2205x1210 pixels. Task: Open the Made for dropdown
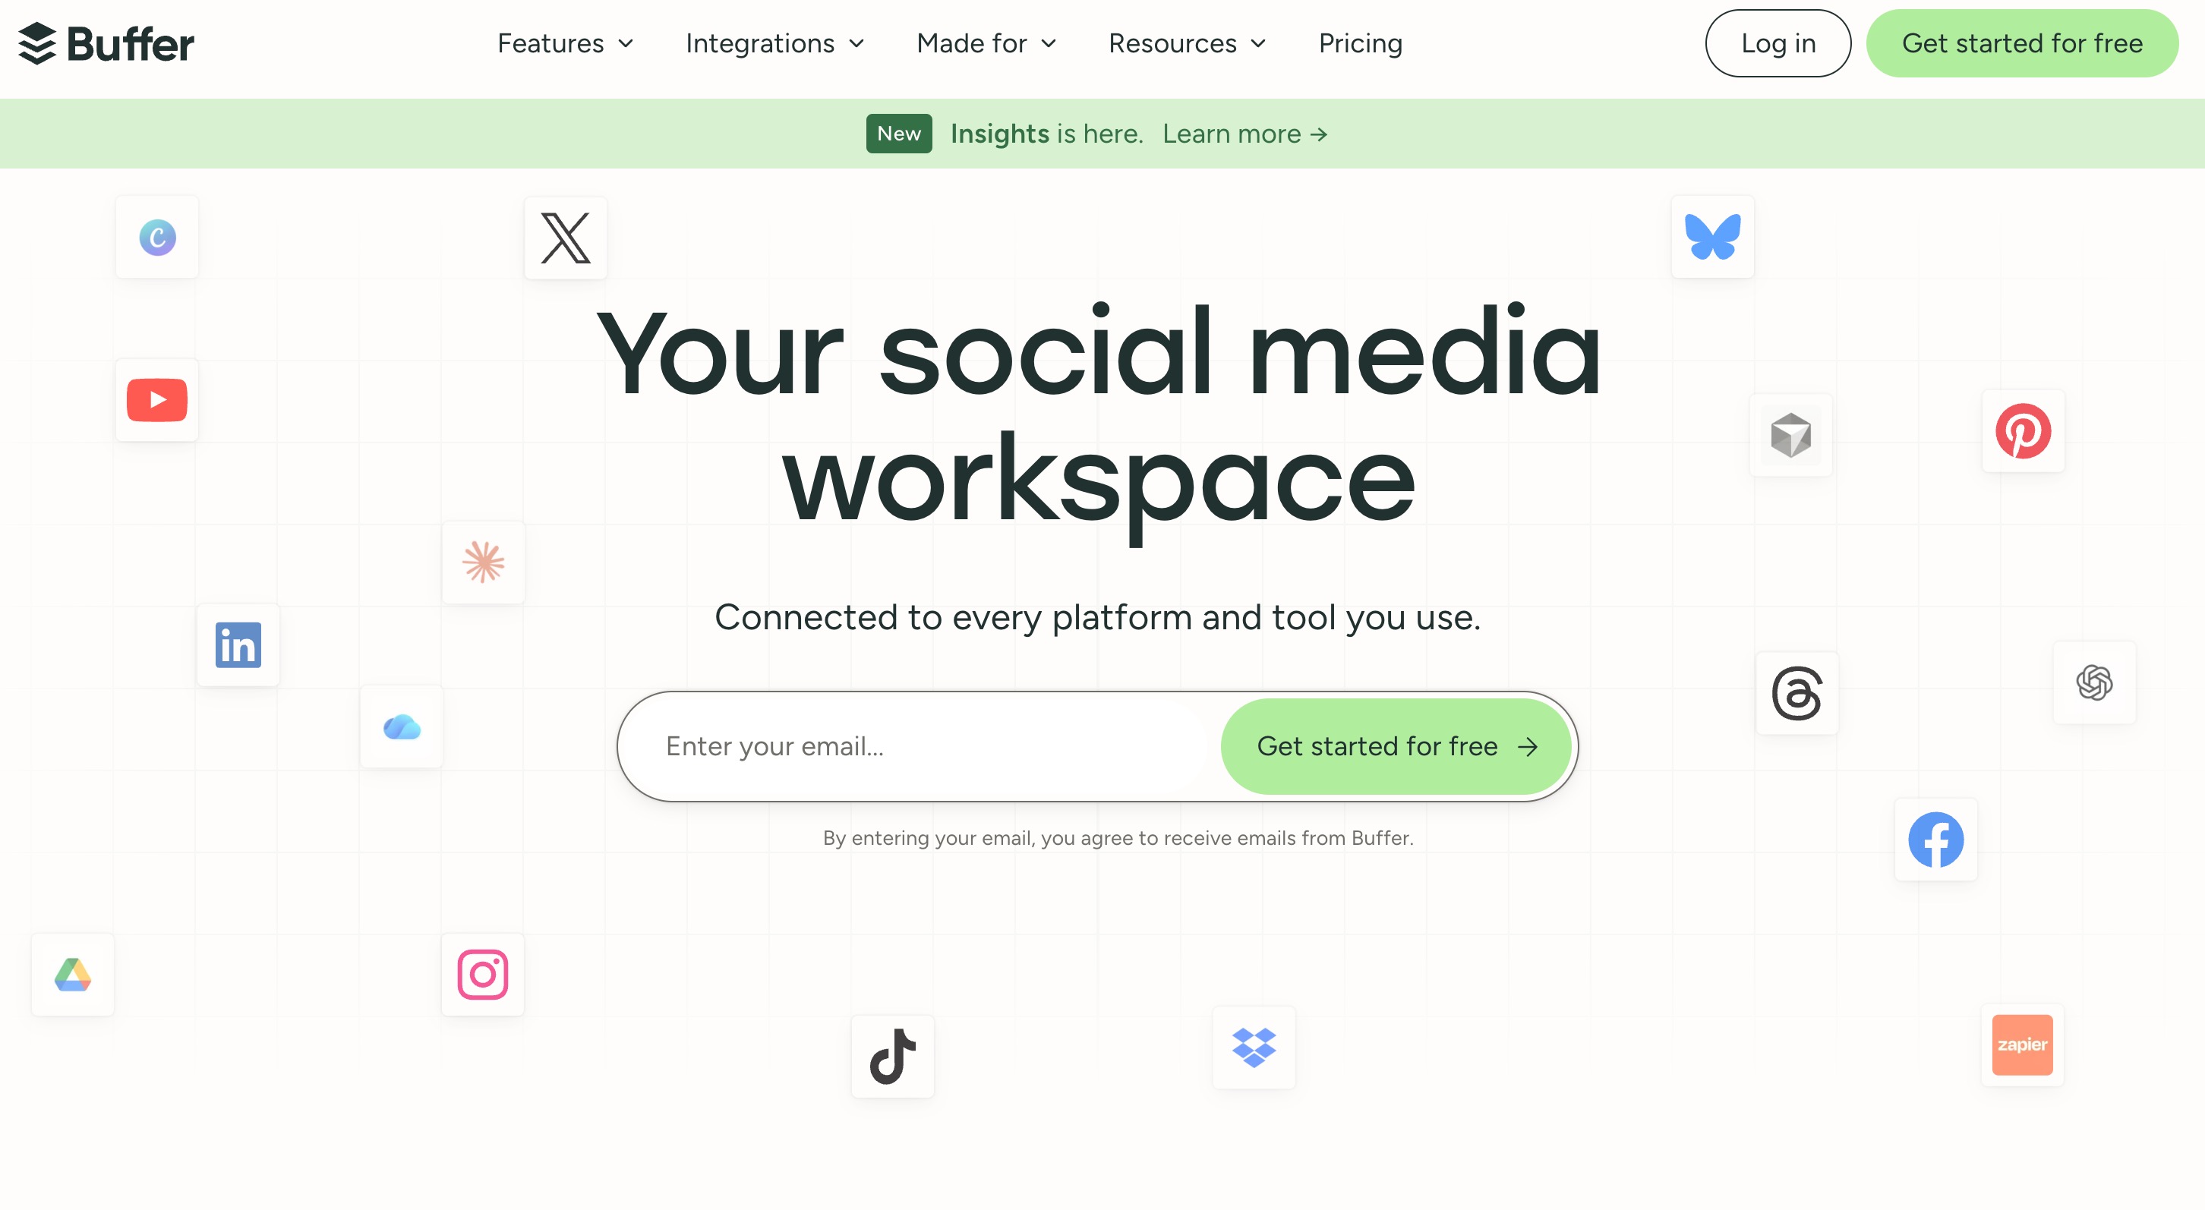[x=986, y=43]
